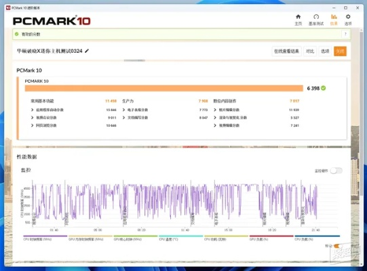Toggle the GPU core clock (GPU 核心时钟) legend series

point(136,238)
